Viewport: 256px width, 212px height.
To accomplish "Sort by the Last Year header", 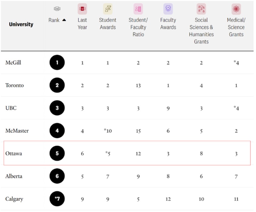I will [82, 23].
